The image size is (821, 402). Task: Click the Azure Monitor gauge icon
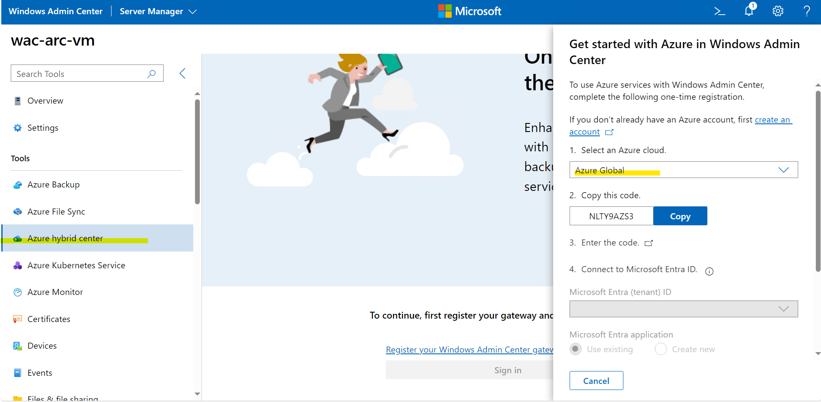(18, 292)
